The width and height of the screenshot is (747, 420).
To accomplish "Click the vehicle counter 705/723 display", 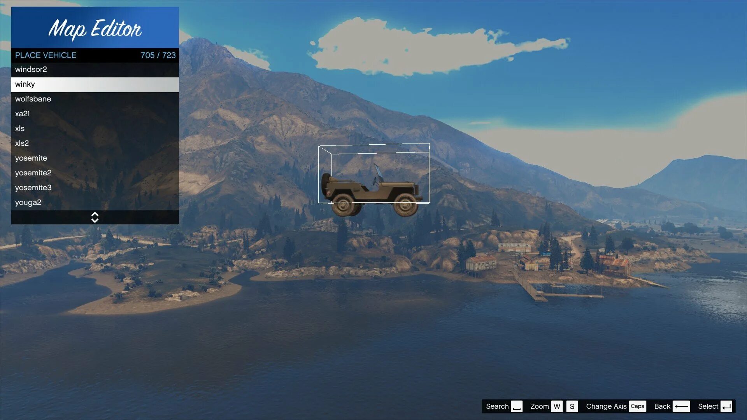I will [158, 55].
